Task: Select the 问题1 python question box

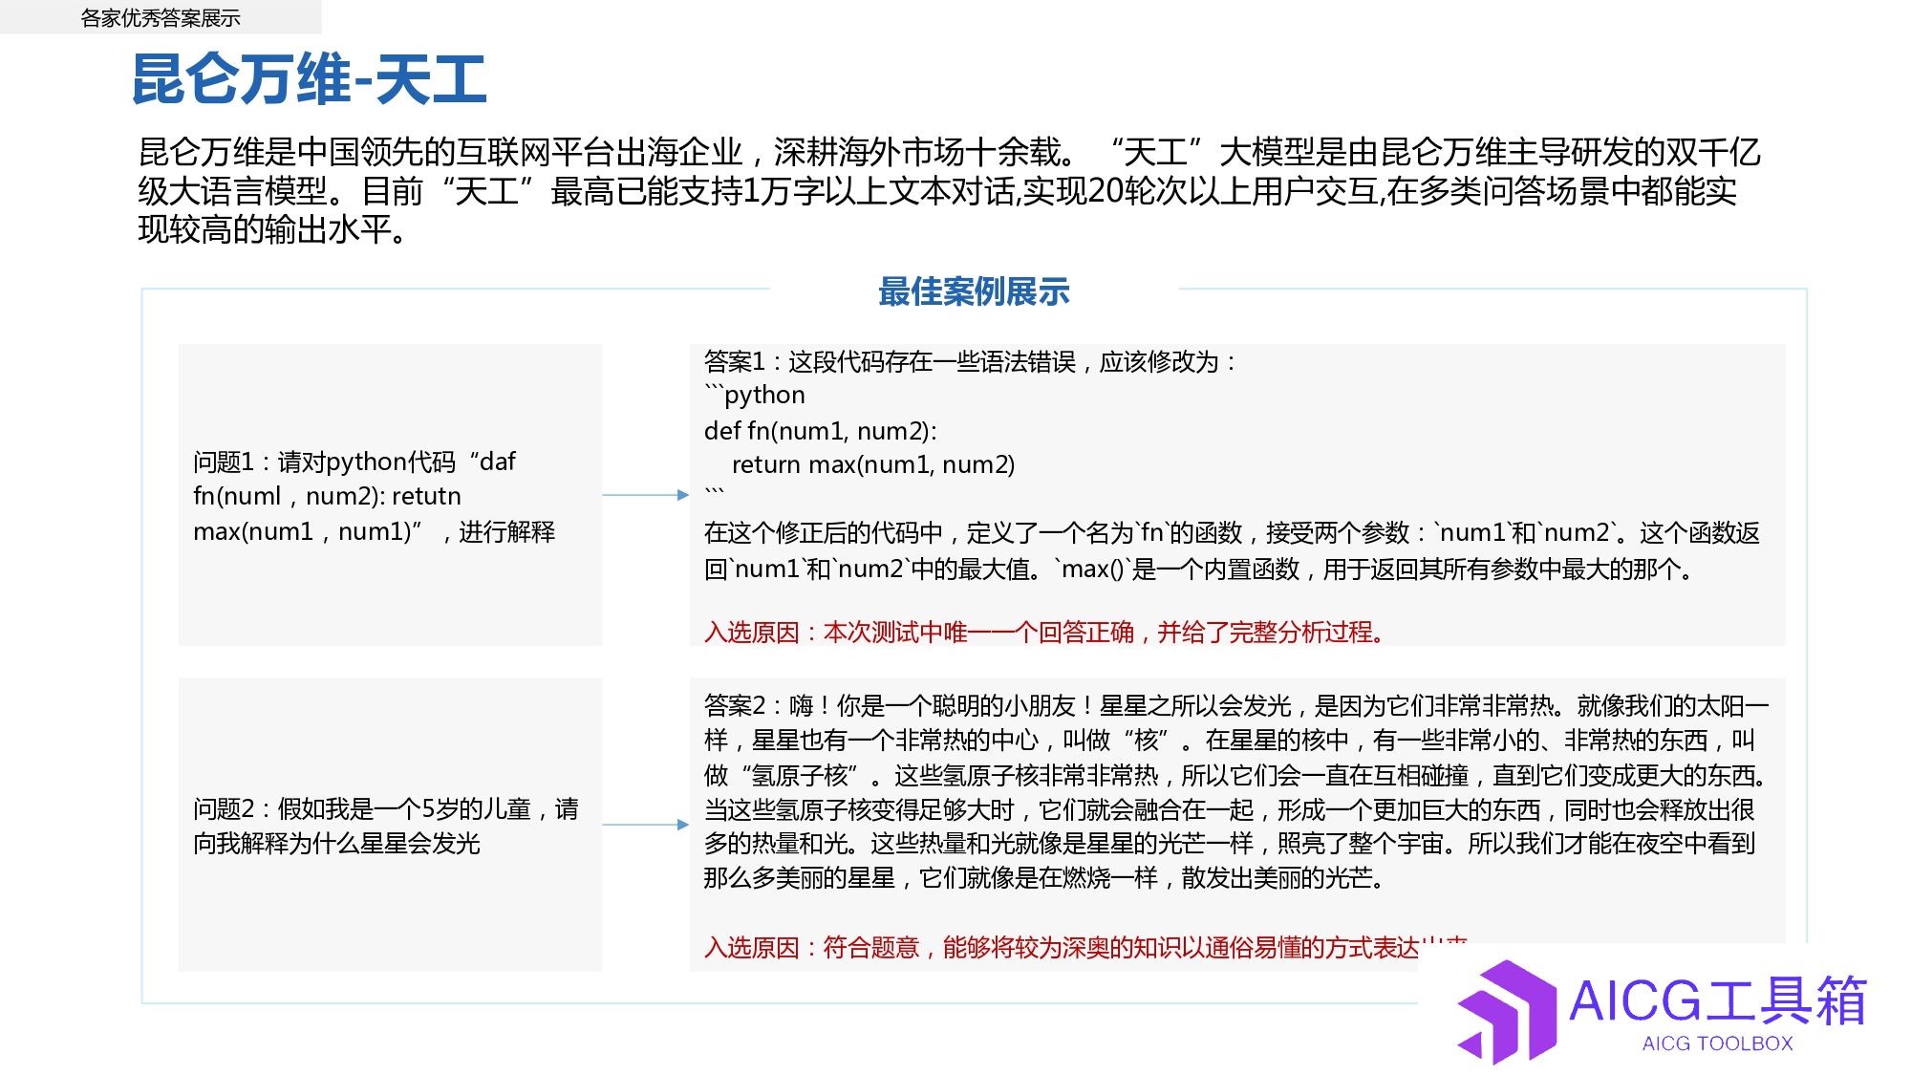Action: pyautogui.click(x=390, y=495)
